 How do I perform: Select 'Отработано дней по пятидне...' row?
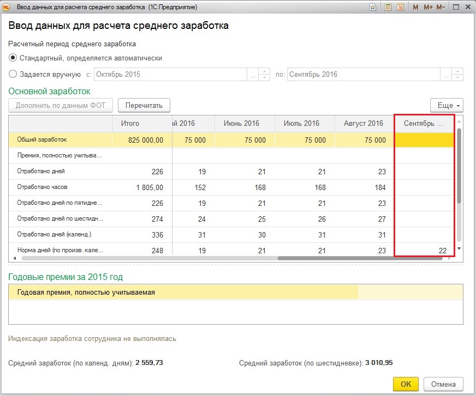tap(61, 203)
